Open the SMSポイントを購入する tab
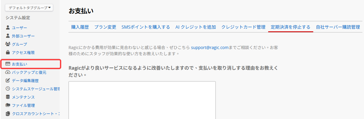364x119 pixels. coord(146,27)
